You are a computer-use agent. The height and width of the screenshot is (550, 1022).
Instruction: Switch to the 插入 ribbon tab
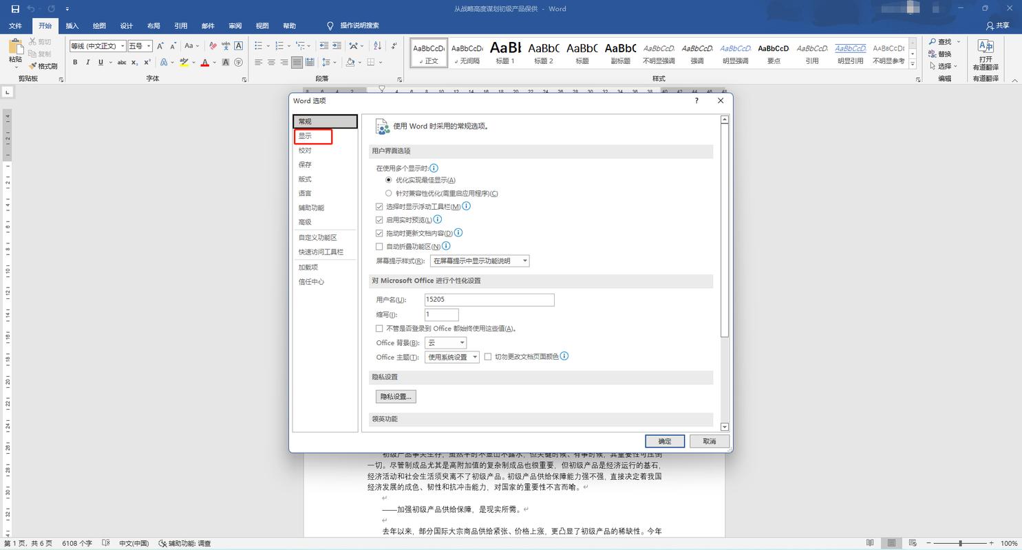(x=72, y=26)
